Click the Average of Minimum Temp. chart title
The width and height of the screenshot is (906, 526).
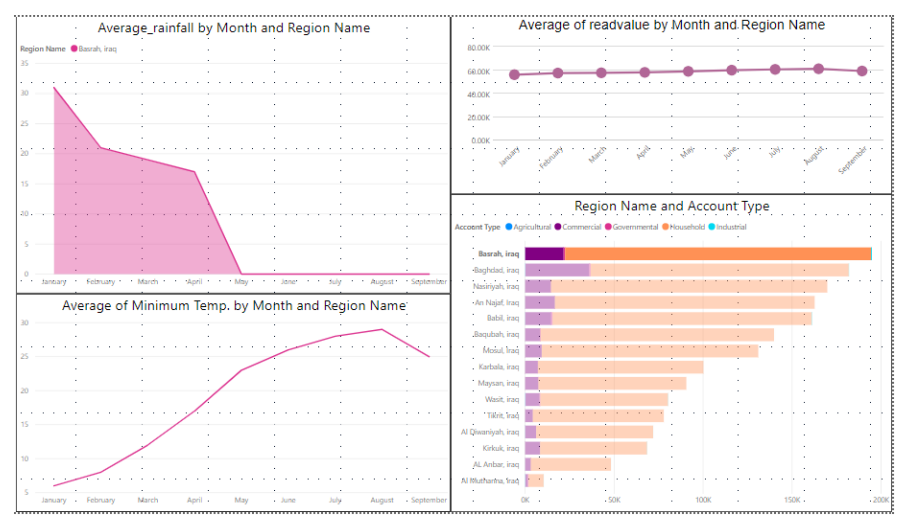pyautogui.click(x=234, y=306)
